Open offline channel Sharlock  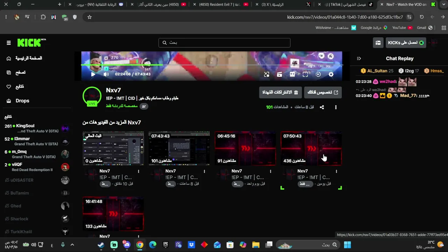click(x=36, y=219)
